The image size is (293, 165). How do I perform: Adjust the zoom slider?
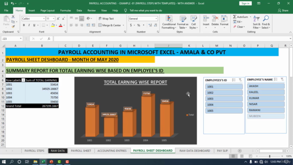point(270,156)
